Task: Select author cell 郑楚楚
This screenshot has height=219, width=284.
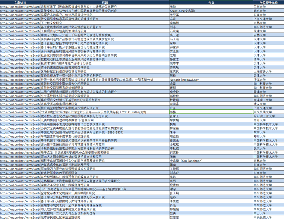Action: (x=211, y=209)
